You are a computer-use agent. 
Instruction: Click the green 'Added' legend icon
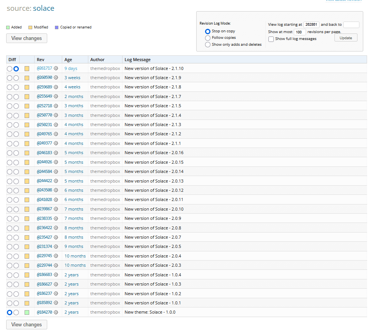tap(7, 27)
